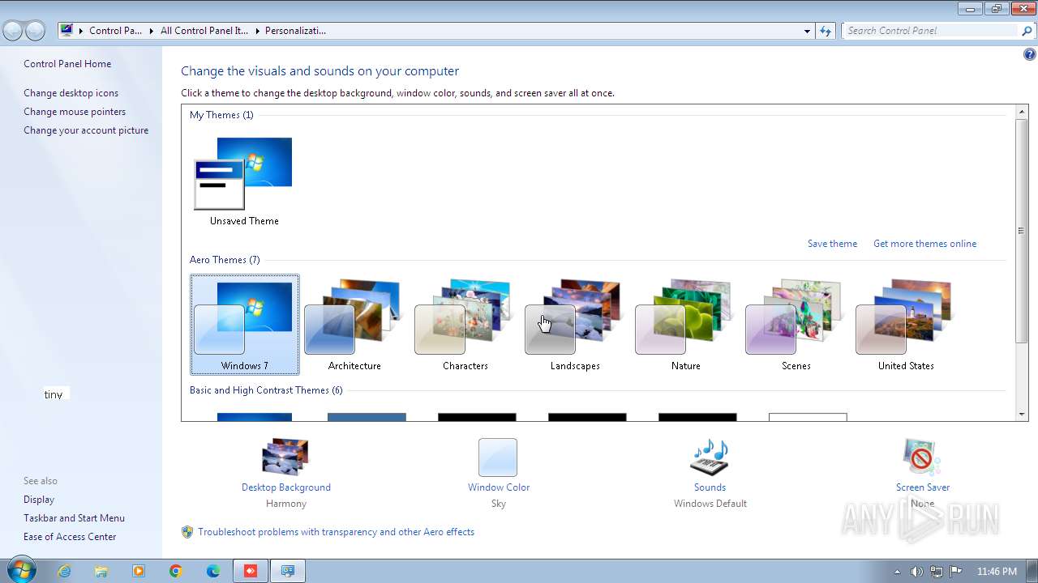Viewport: 1038px width, 583px height.
Task: Click the clock showing 11:46 PM
Action: (x=997, y=572)
